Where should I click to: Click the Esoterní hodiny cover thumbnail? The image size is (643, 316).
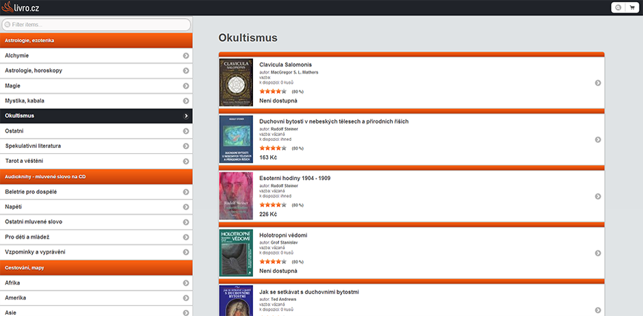pos(236,196)
